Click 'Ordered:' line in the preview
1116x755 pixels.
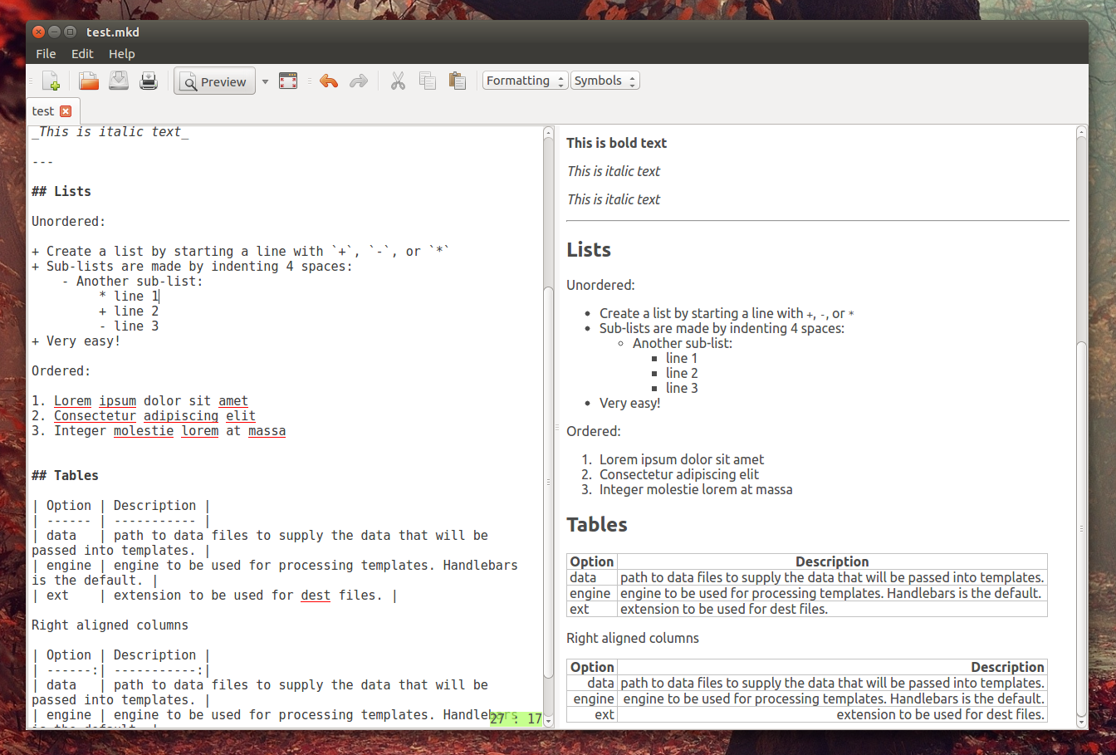coord(594,431)
